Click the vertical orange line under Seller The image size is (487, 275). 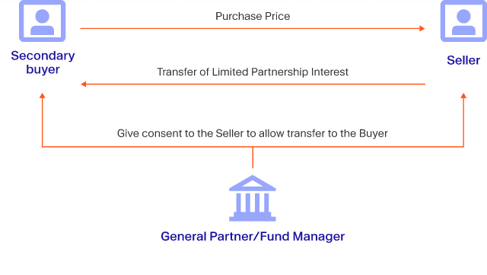(x=463, y=120)
